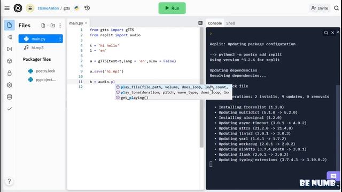Click the a.save('hi.mp3') code line

106,71
